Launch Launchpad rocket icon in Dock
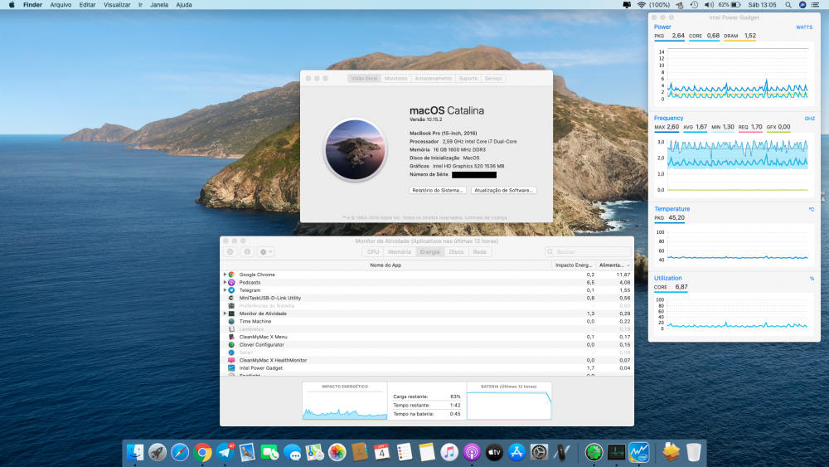This screenshot has height=467, width=829. coord(157,452)
